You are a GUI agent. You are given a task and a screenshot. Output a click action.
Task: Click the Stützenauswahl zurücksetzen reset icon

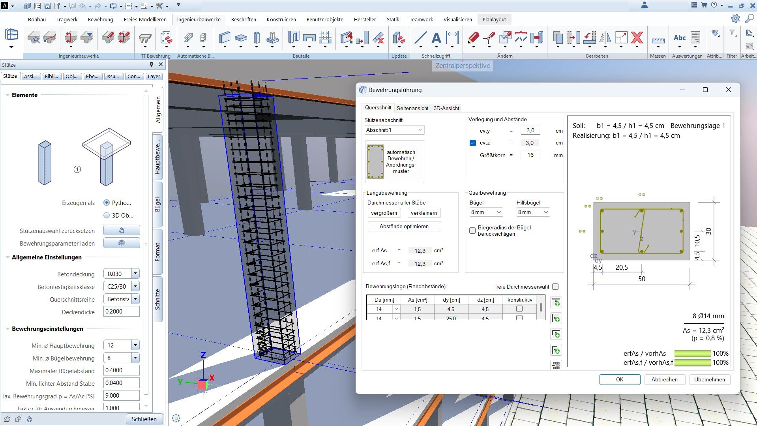122,230
